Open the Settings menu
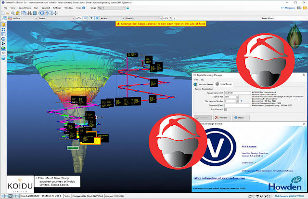Image resolution: width=308 pixels, height=199 pixels. point(57,8)
